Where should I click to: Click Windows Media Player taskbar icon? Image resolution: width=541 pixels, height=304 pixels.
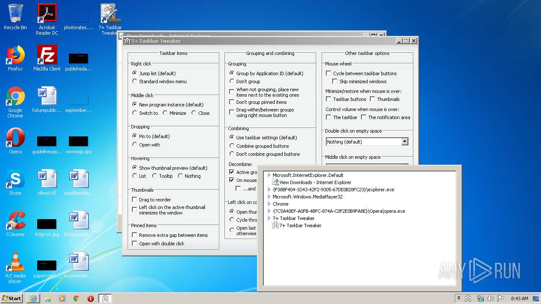[62, 299]
